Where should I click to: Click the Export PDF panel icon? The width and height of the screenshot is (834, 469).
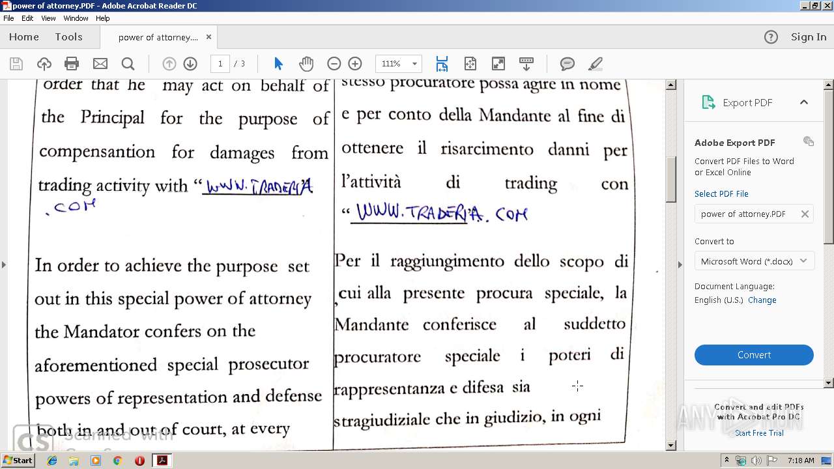(x=708, y=102)
